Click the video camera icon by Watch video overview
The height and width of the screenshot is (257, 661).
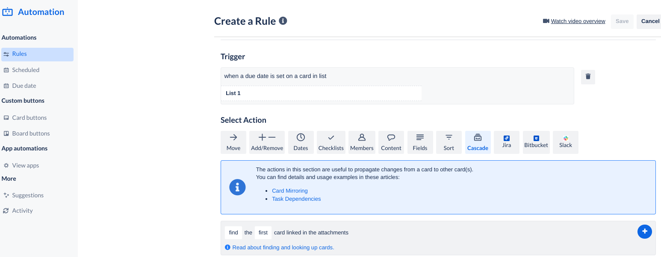pyautogui.click(x=546, y=21)
